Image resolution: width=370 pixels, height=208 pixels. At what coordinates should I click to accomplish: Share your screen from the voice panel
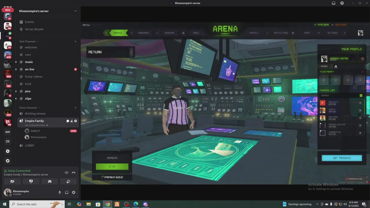point(31,181)
